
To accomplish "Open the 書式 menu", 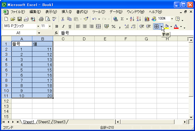I will pos(82,12).
